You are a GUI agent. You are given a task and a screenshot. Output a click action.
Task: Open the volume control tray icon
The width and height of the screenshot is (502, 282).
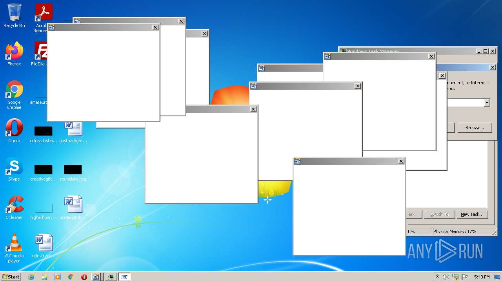pos(446,277)
